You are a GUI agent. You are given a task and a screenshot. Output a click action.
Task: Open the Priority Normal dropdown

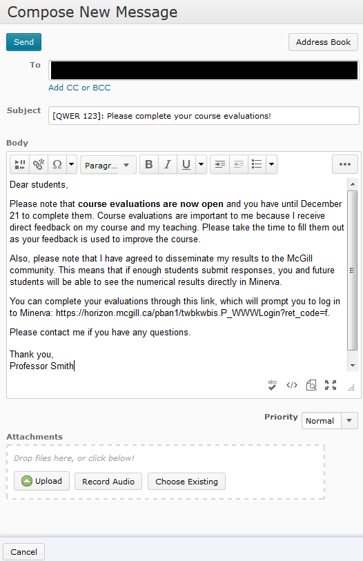(330, 420)
